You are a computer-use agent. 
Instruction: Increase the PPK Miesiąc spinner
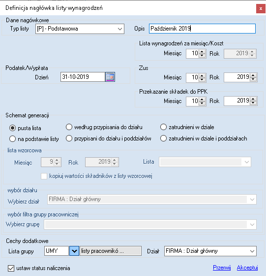202,99
